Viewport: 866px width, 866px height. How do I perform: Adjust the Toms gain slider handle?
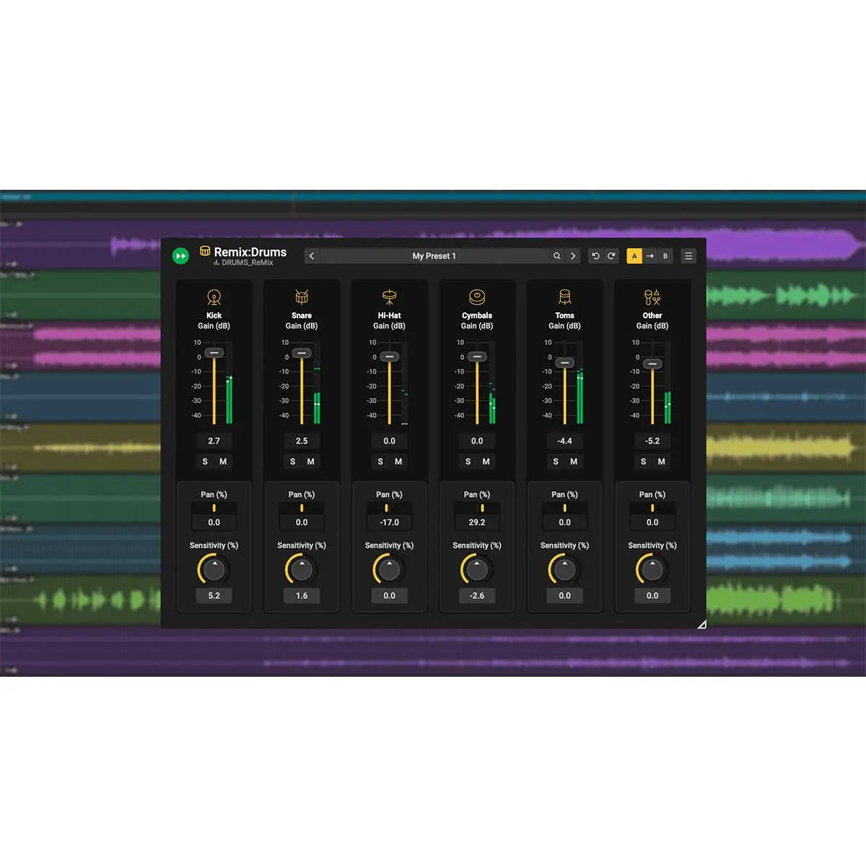566,364
